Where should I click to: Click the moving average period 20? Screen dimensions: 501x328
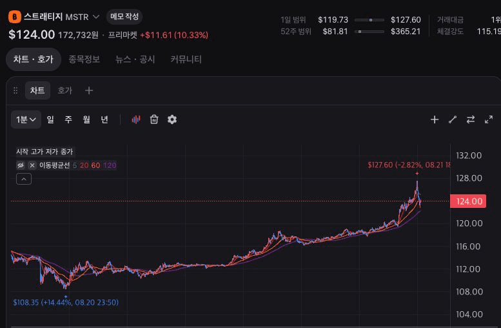pos(84,165)
